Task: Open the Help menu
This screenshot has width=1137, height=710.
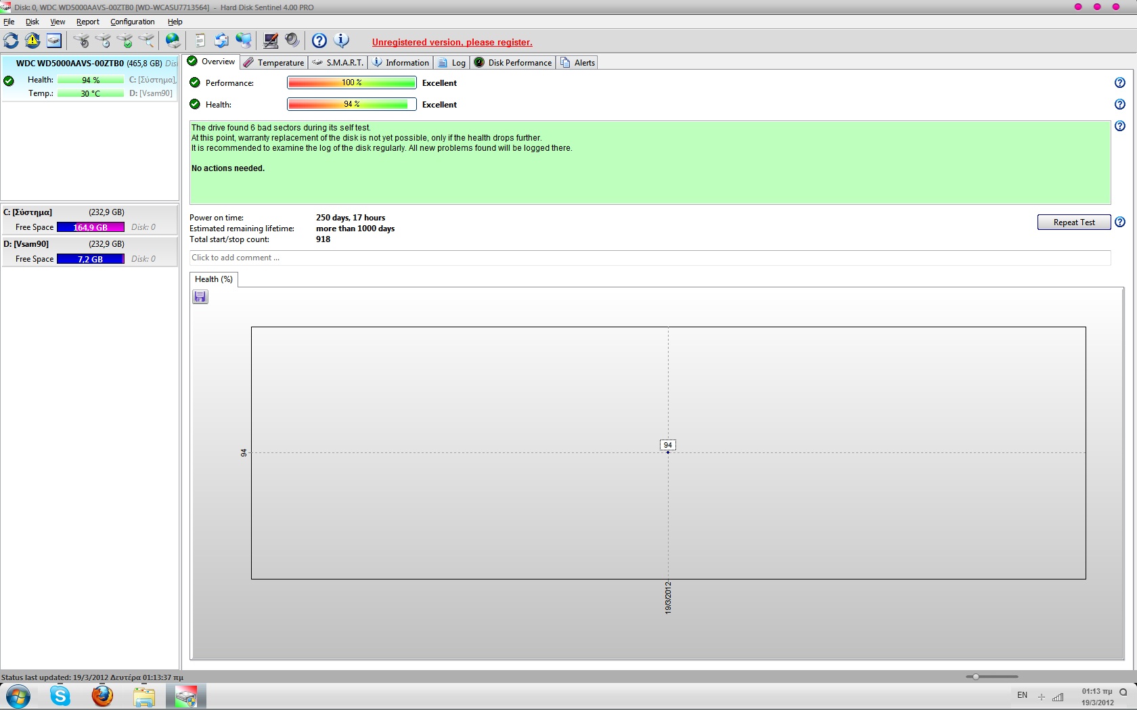Action: (175, 22)
